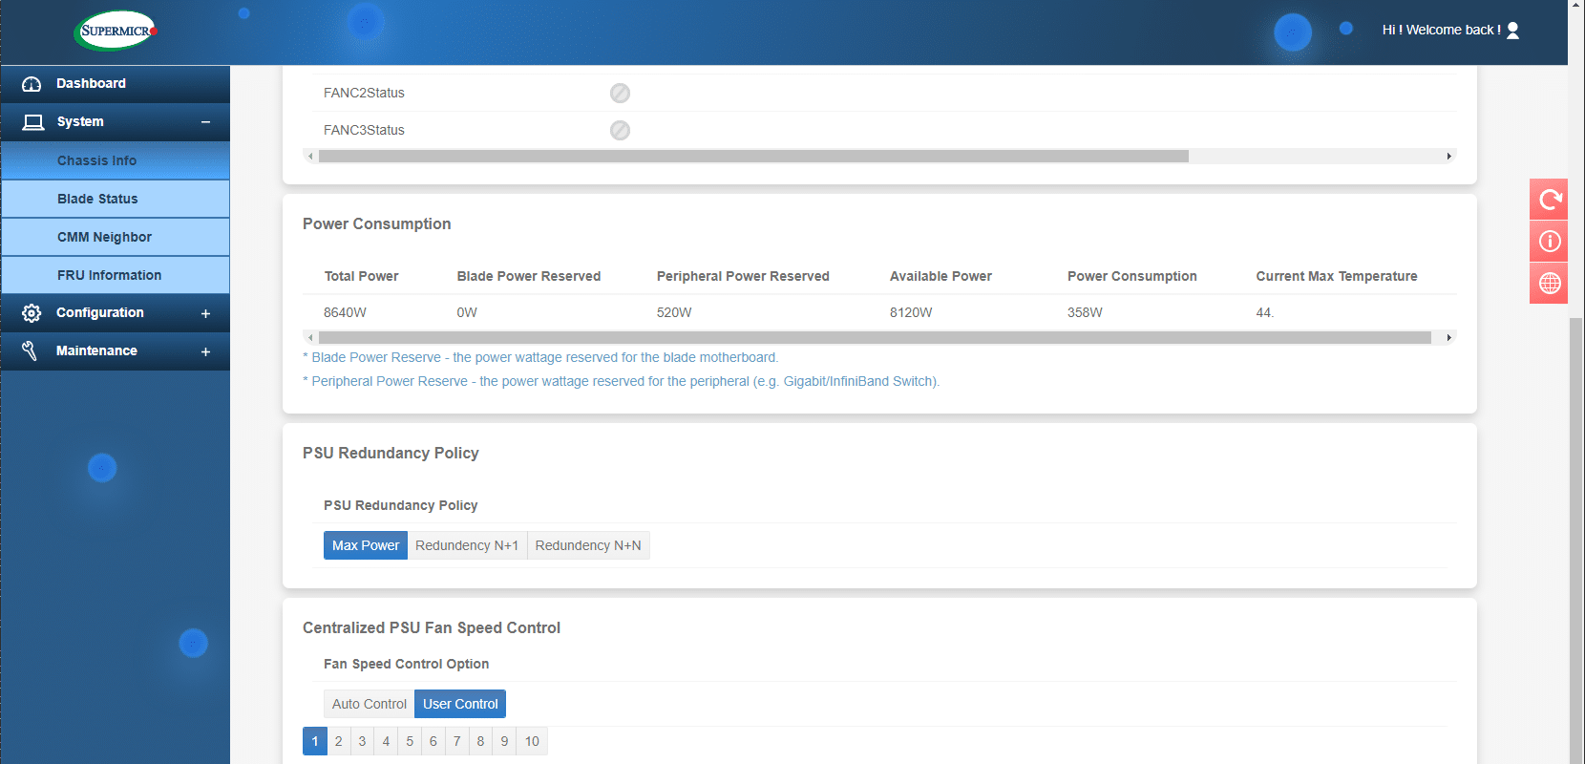Open CMM Neighbor submenu item
The image size is (1585, 764).
tap(116, 237)
